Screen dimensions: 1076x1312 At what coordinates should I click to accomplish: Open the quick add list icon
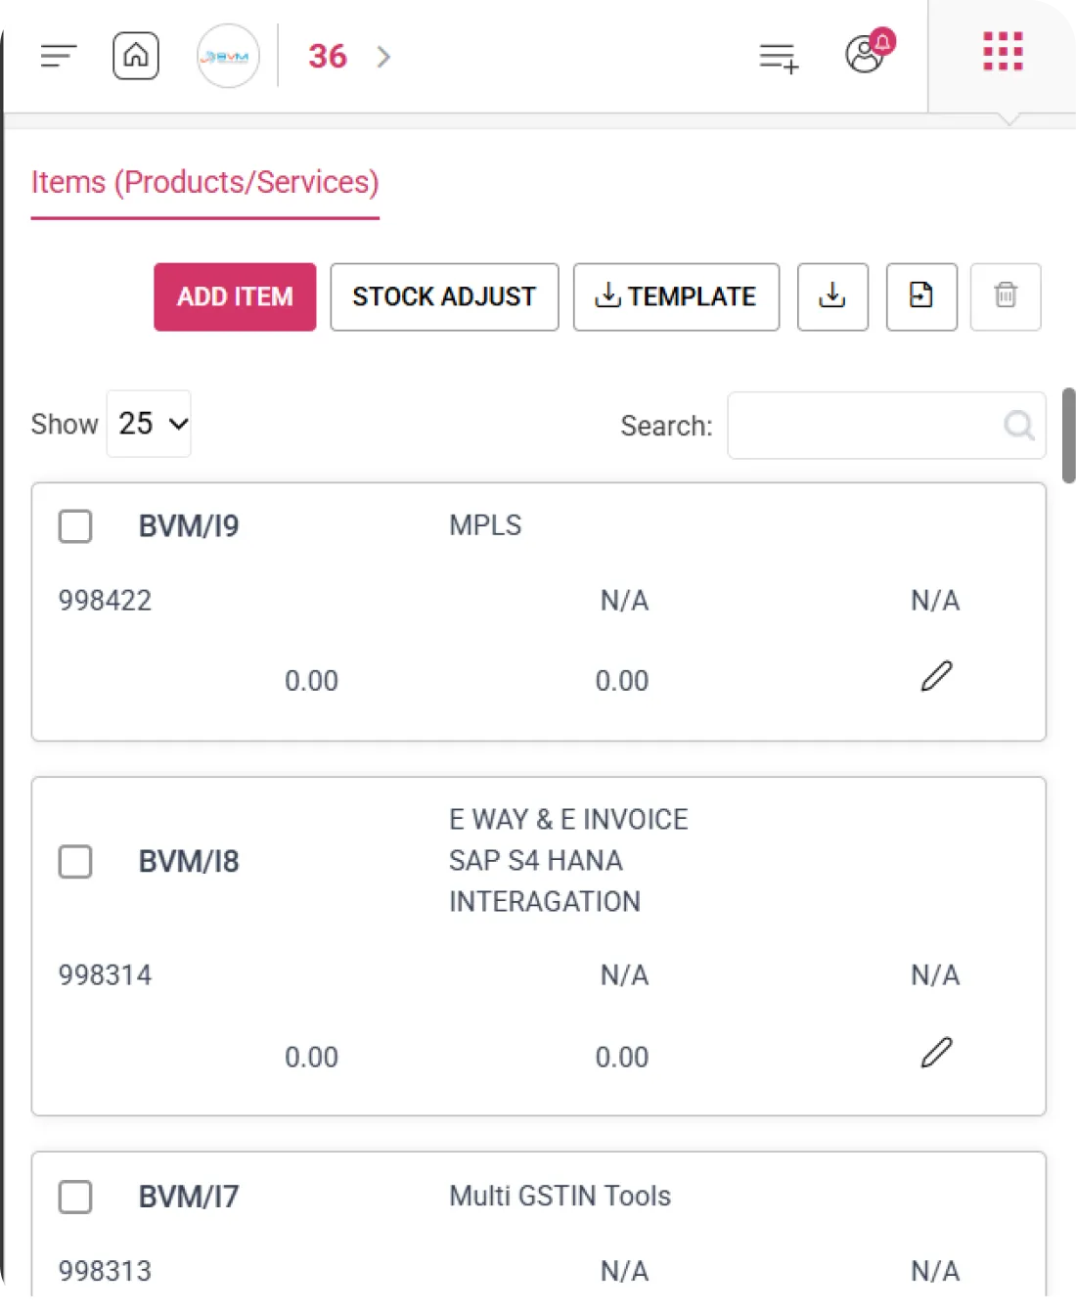coord(779,57)
